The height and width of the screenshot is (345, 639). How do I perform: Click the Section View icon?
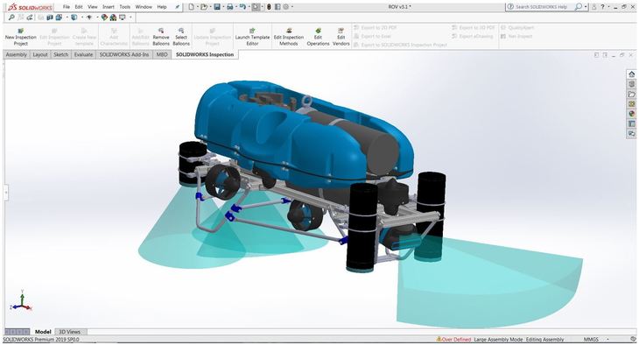pyautogui.click(x=50, y=18)
